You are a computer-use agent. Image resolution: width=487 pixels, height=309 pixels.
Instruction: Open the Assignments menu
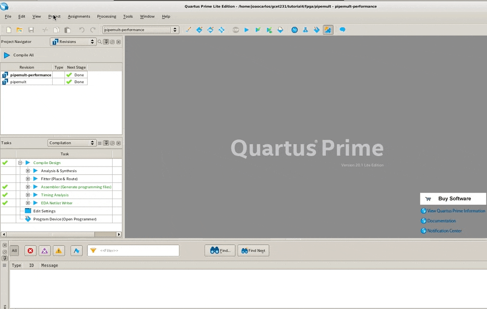click(79, 16)
